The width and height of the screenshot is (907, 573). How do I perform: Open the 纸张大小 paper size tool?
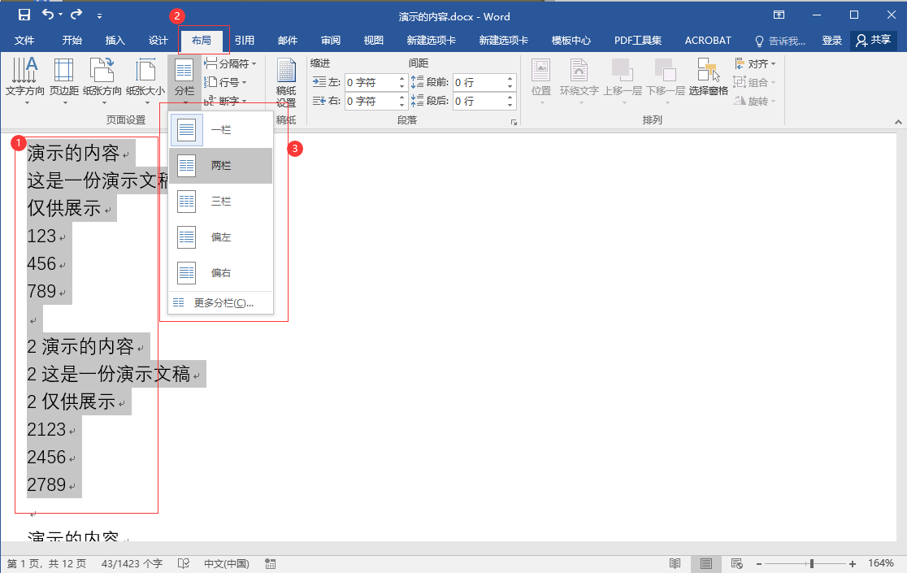tap(145, 79)
